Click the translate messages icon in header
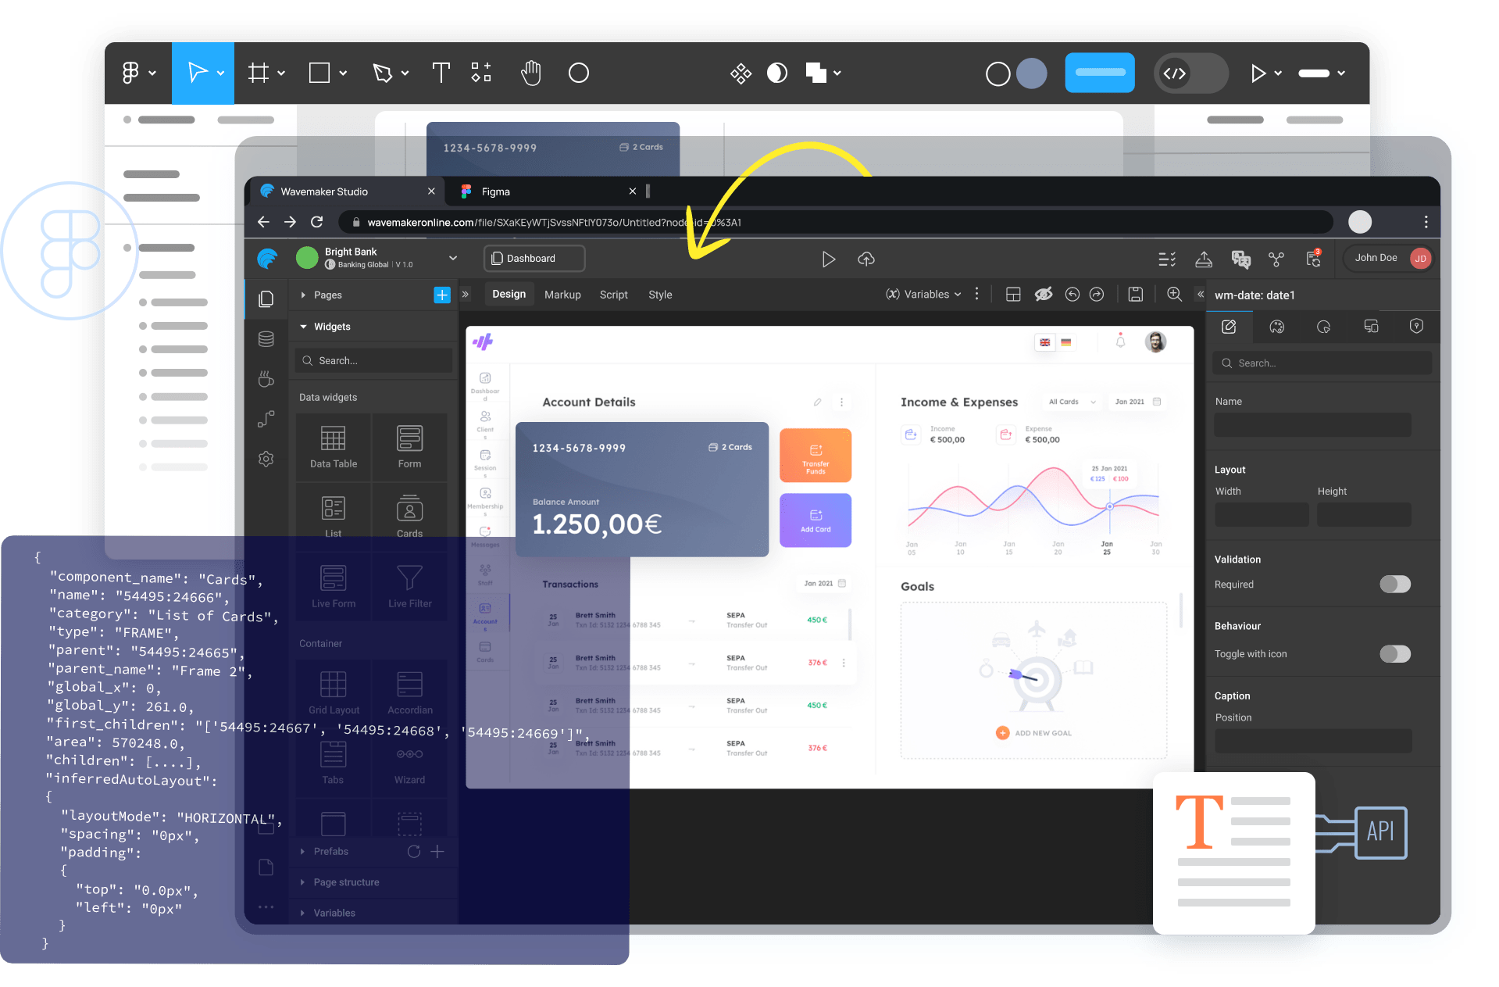1499x987 pixels. (x=1240, y=259)
